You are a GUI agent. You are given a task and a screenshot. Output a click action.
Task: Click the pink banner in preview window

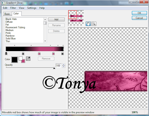116,81
